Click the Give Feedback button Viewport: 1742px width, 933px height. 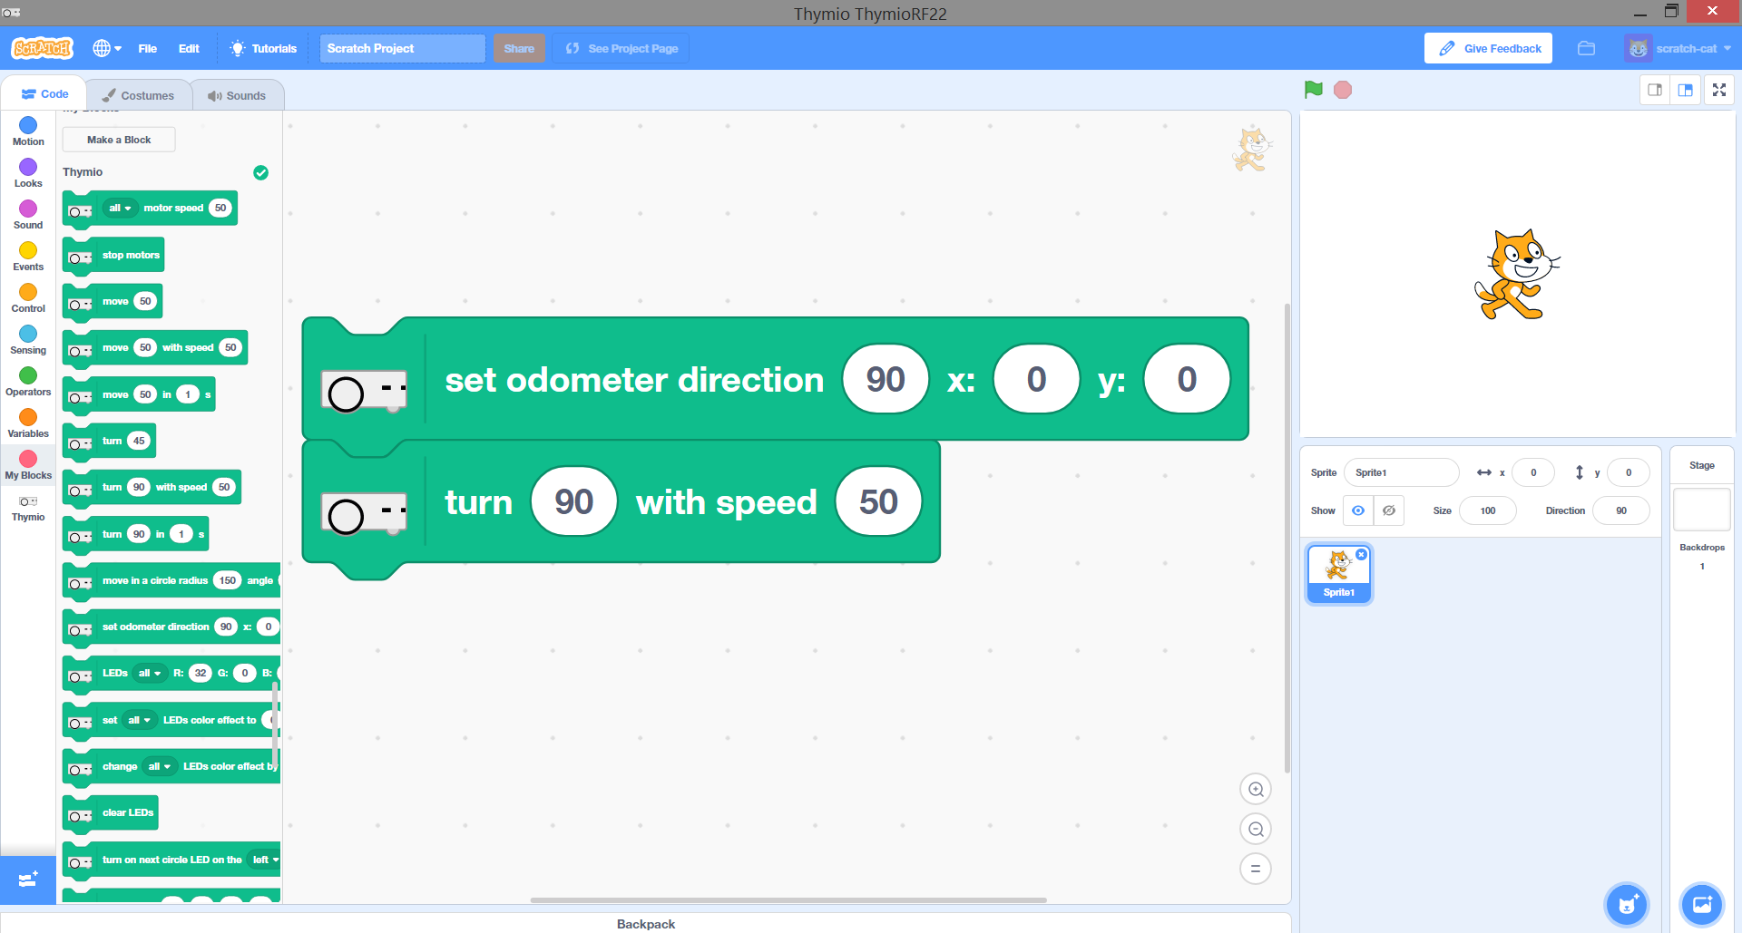tap(1487, 48)
